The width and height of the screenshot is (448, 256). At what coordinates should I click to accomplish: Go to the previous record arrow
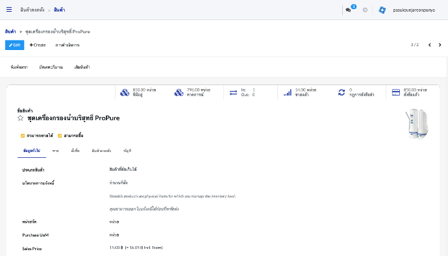[x=429, y=45]
